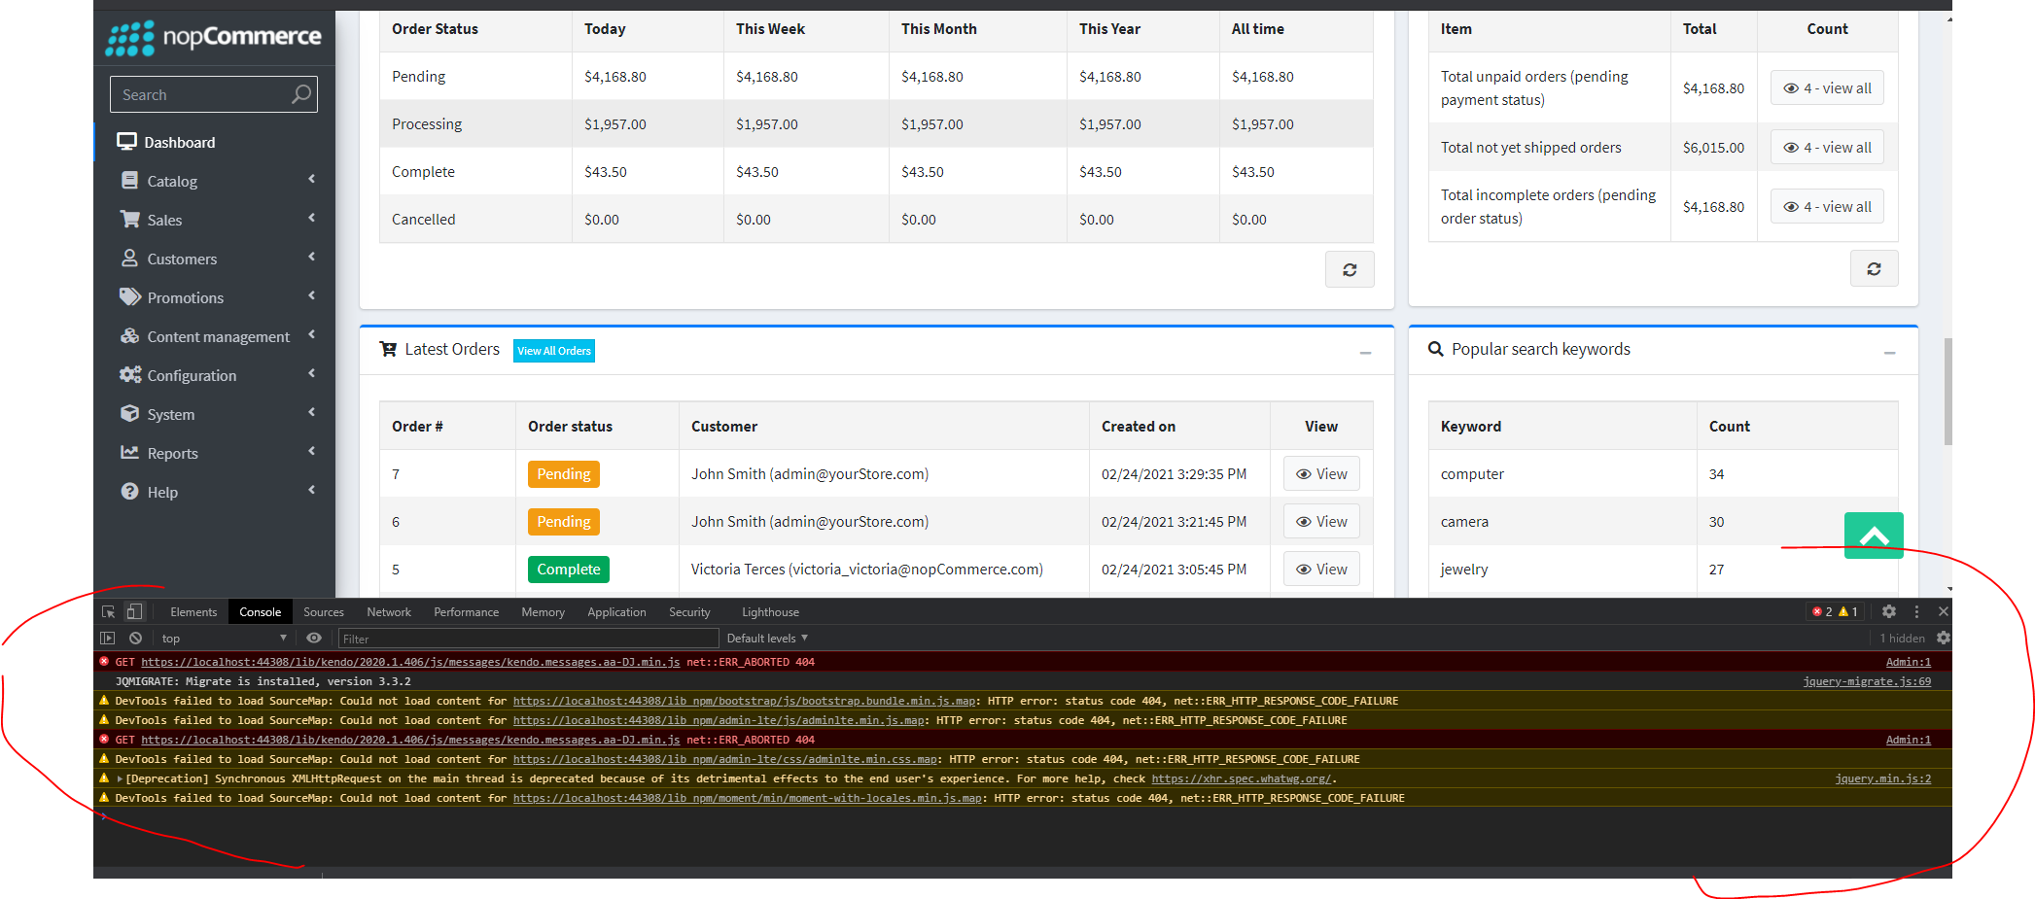Expand the Sales sidebar menu
The image size is (2035, 899).
pyautogui.click(x=165, y=219)
